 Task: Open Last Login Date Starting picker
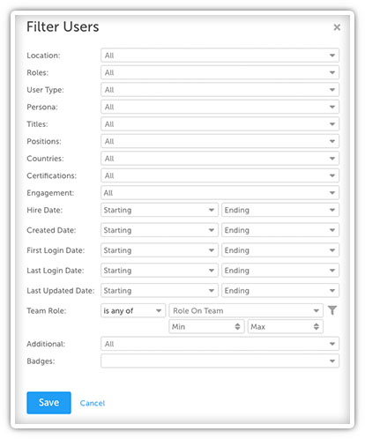(160, 271)
